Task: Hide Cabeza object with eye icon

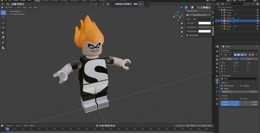Action: tap(257, 13)
